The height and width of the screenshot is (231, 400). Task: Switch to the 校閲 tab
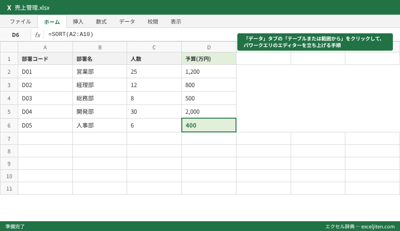point(153,22)
